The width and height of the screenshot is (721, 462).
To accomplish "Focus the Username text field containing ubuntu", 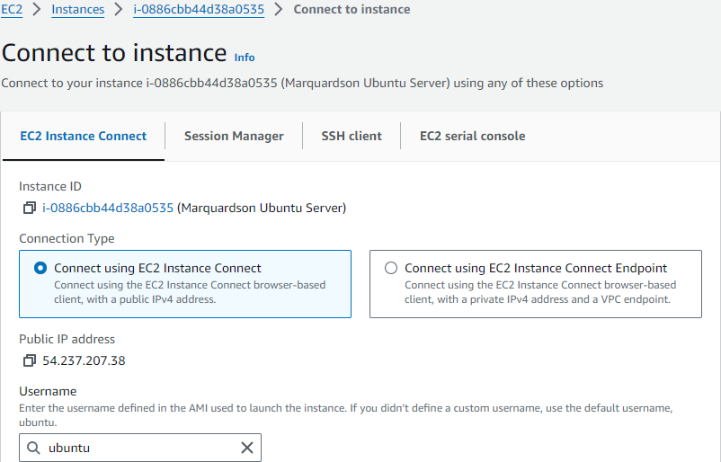I will tap(139, 448).
